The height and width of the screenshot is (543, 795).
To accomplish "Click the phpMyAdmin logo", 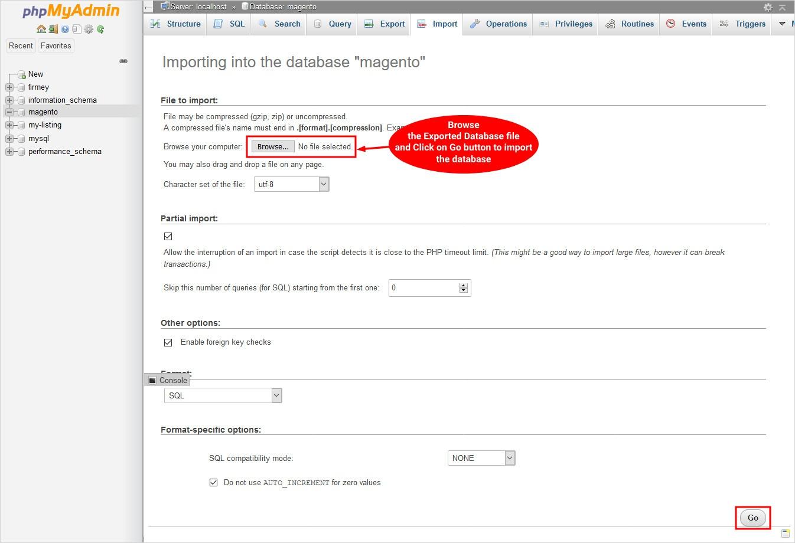I will (x=71, y=11).
